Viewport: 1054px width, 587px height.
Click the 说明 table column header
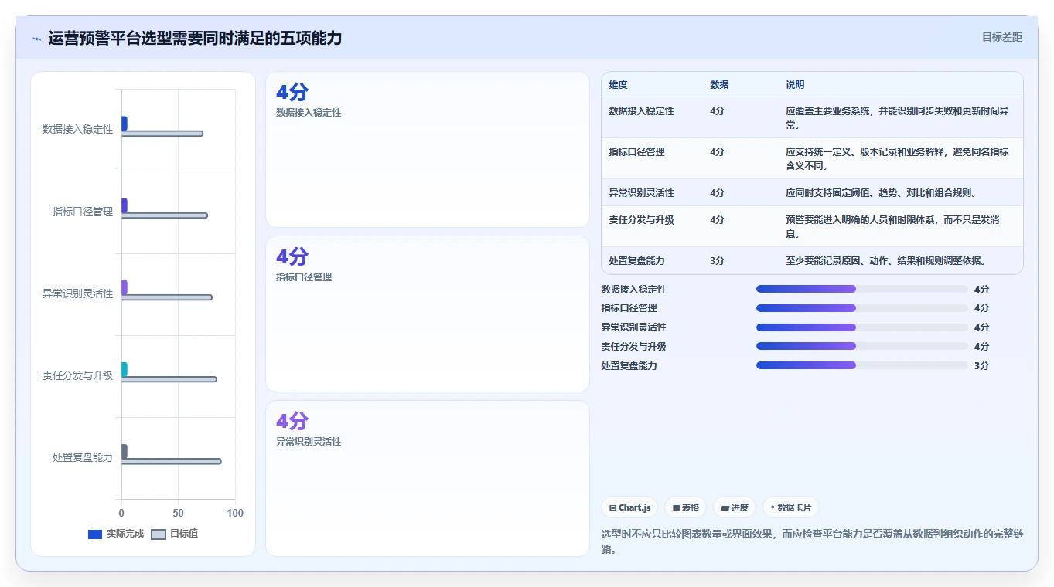(796, 84)
